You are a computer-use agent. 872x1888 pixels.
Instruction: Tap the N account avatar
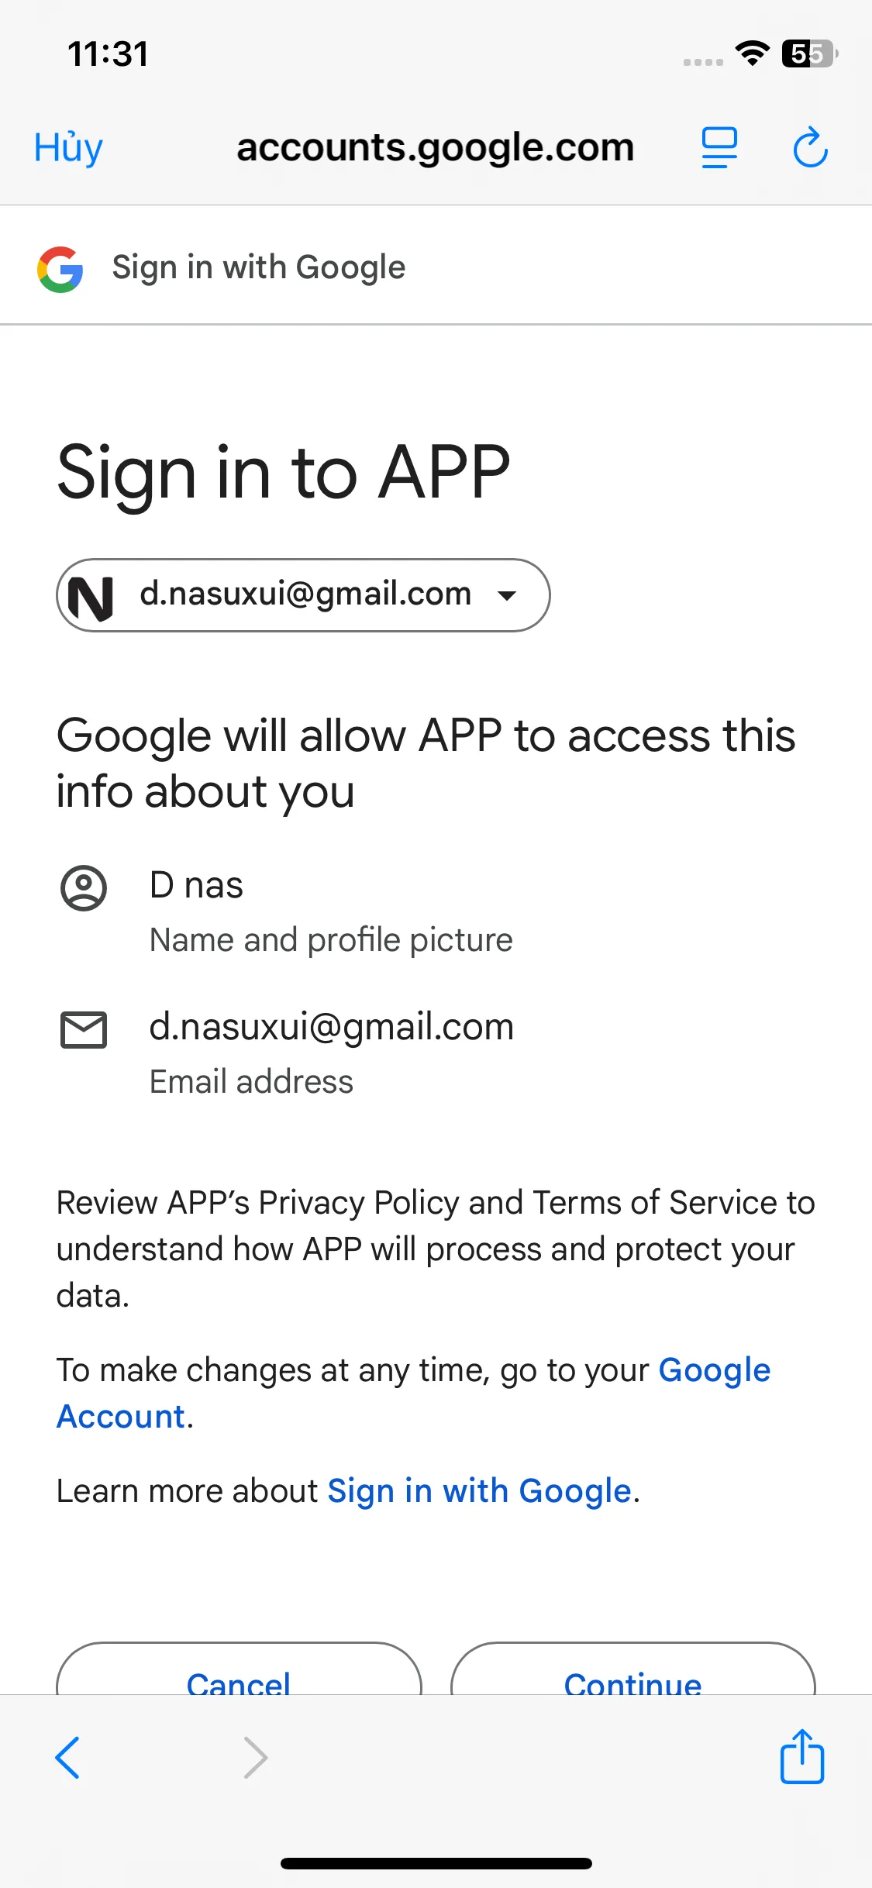pyautogui.click(x=91, y=596)
